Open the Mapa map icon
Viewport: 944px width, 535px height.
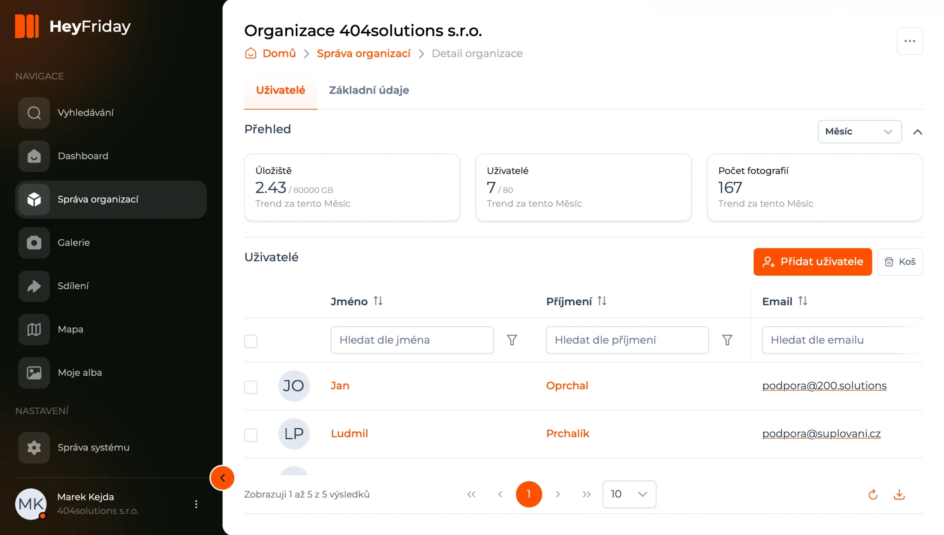[34, 329]
